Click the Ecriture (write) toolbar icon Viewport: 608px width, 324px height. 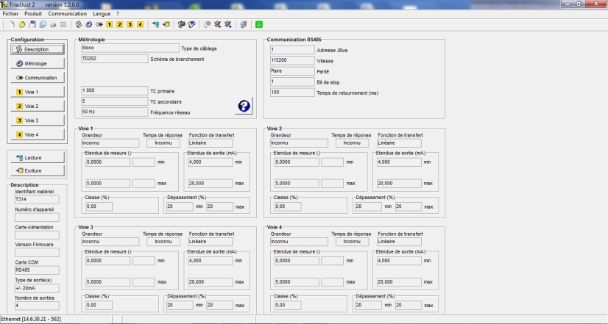tap(166, 24)
